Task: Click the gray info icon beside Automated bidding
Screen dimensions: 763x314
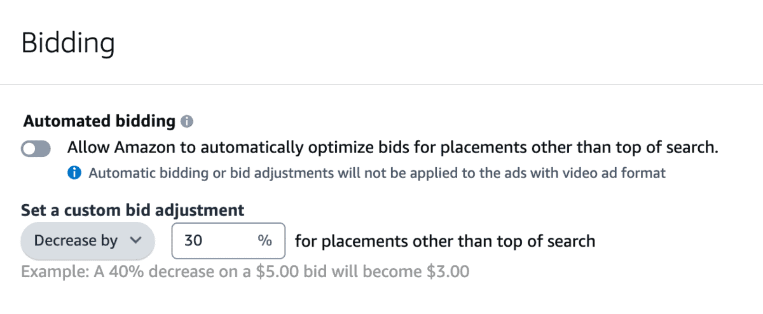Action: (187, 121)
